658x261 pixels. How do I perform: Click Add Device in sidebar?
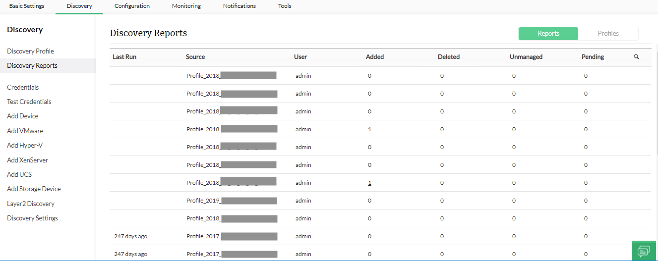[22, 116]
